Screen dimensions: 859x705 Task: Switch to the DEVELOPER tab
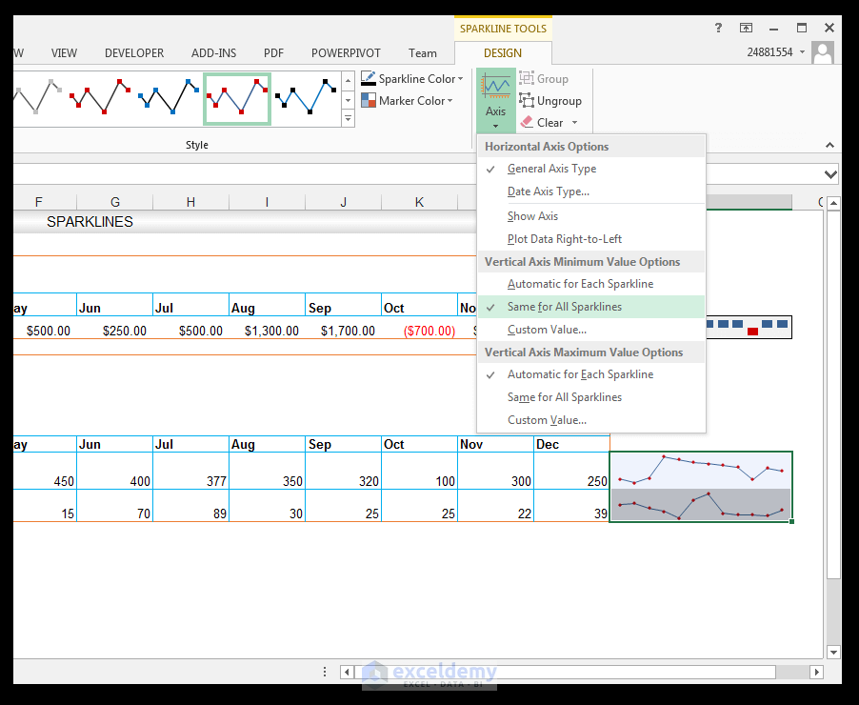point(134,53)
